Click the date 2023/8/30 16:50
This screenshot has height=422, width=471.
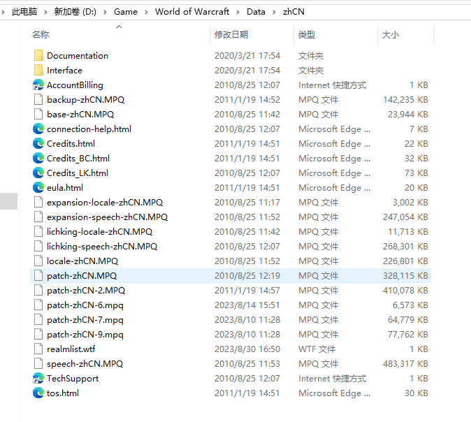coord(247,349)
